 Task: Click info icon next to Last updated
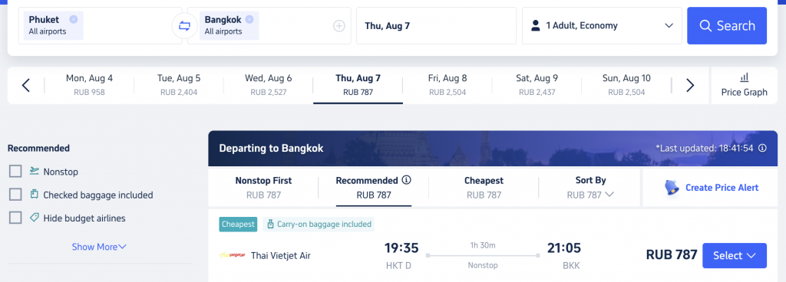tap(762, 148)
